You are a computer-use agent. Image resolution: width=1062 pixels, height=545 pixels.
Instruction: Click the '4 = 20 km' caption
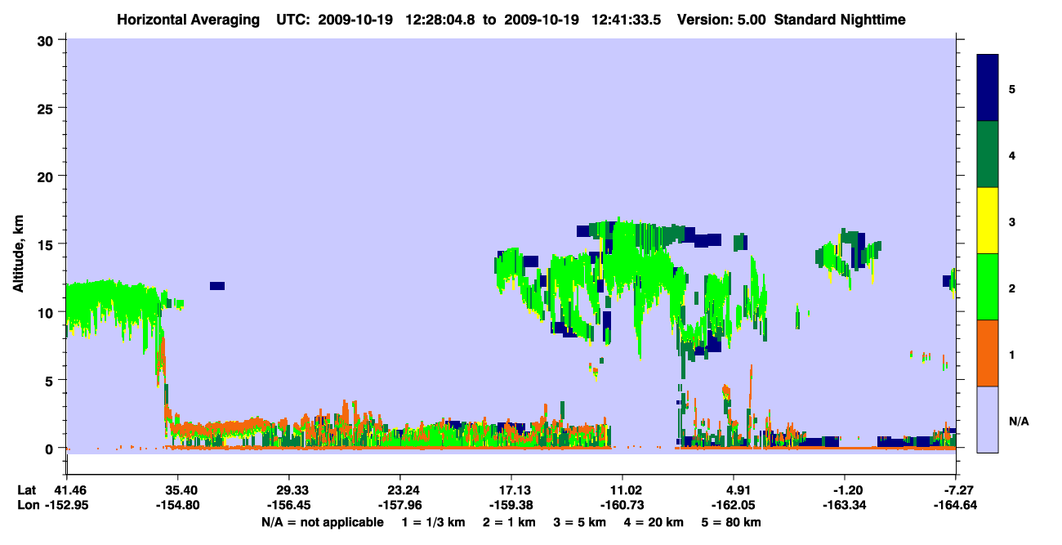[654, 522]
